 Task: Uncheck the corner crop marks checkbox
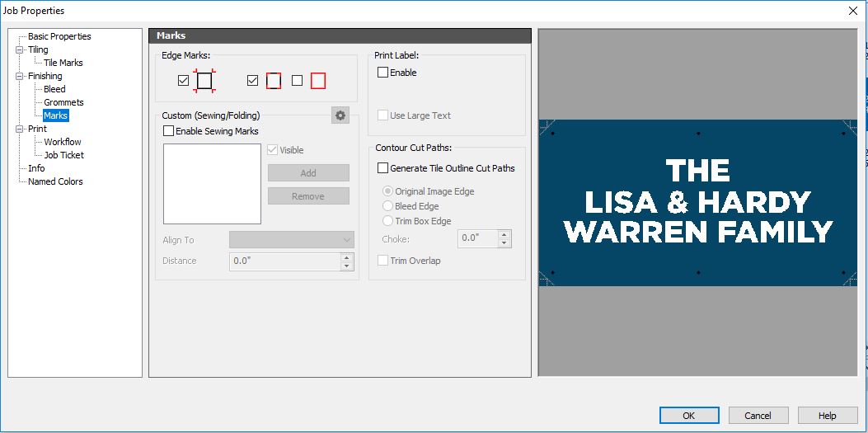click(x=183, y=81)
